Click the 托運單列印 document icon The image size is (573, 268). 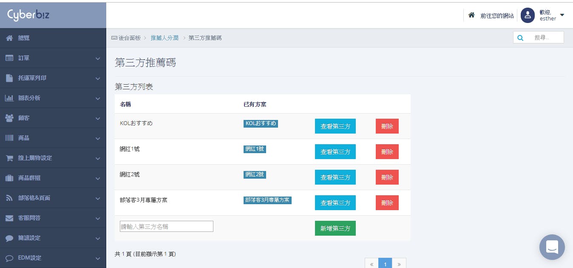click(9, 78)
